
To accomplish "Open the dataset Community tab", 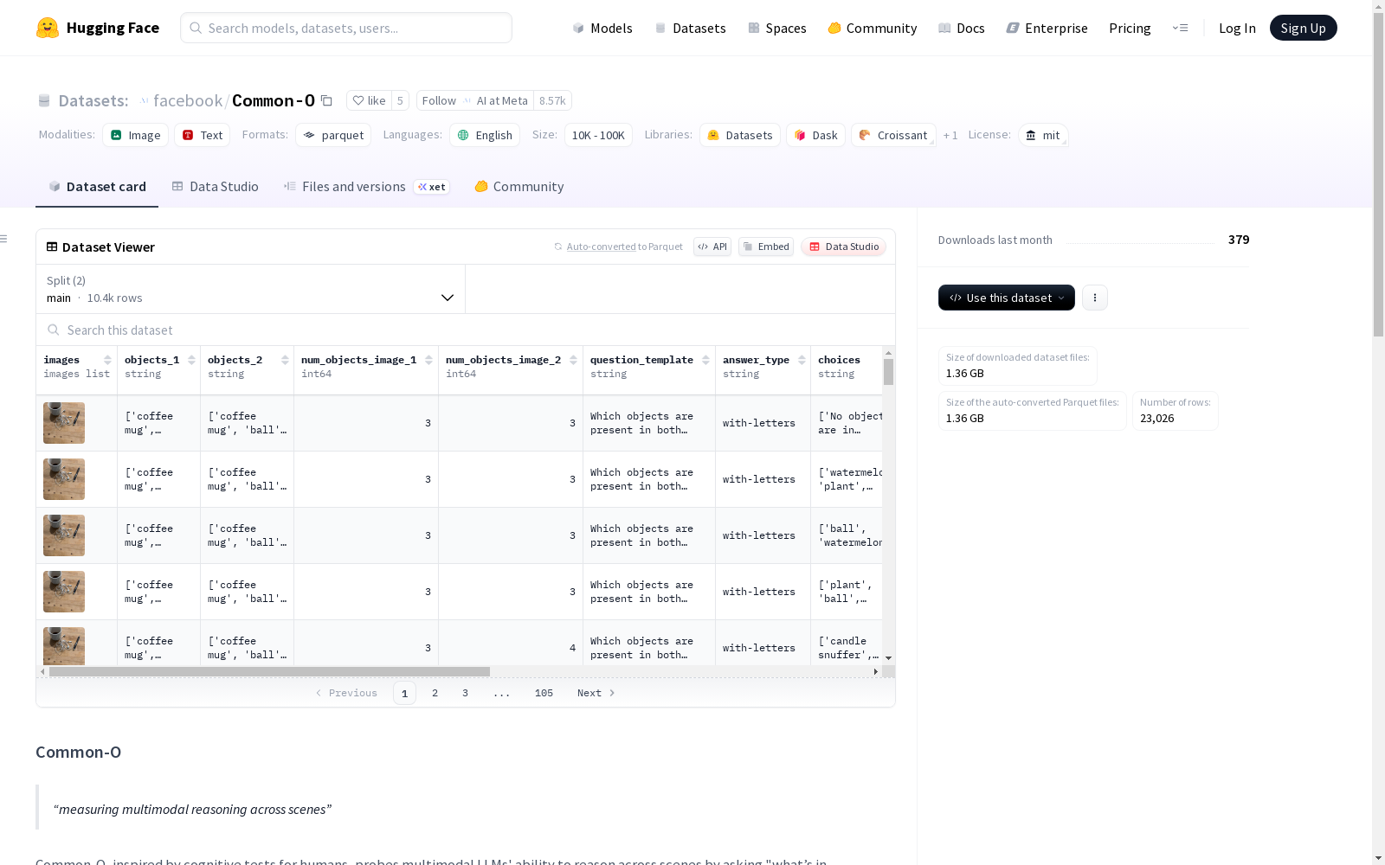I will (x=519, y=187).
